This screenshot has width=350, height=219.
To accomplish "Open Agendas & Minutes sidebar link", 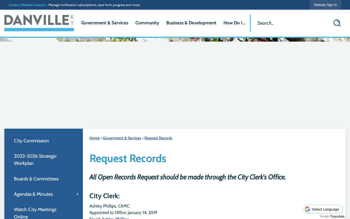I will tap(33, 194).
